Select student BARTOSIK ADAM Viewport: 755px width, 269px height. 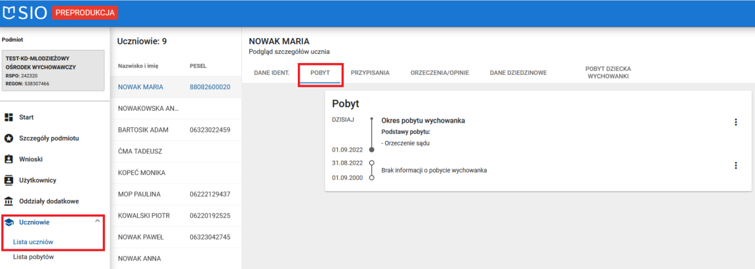pos(144,130)
